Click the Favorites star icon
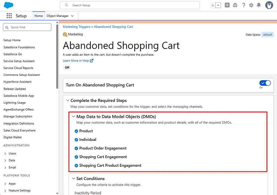The height and width of the screenshot is (195, 277). 213,5
